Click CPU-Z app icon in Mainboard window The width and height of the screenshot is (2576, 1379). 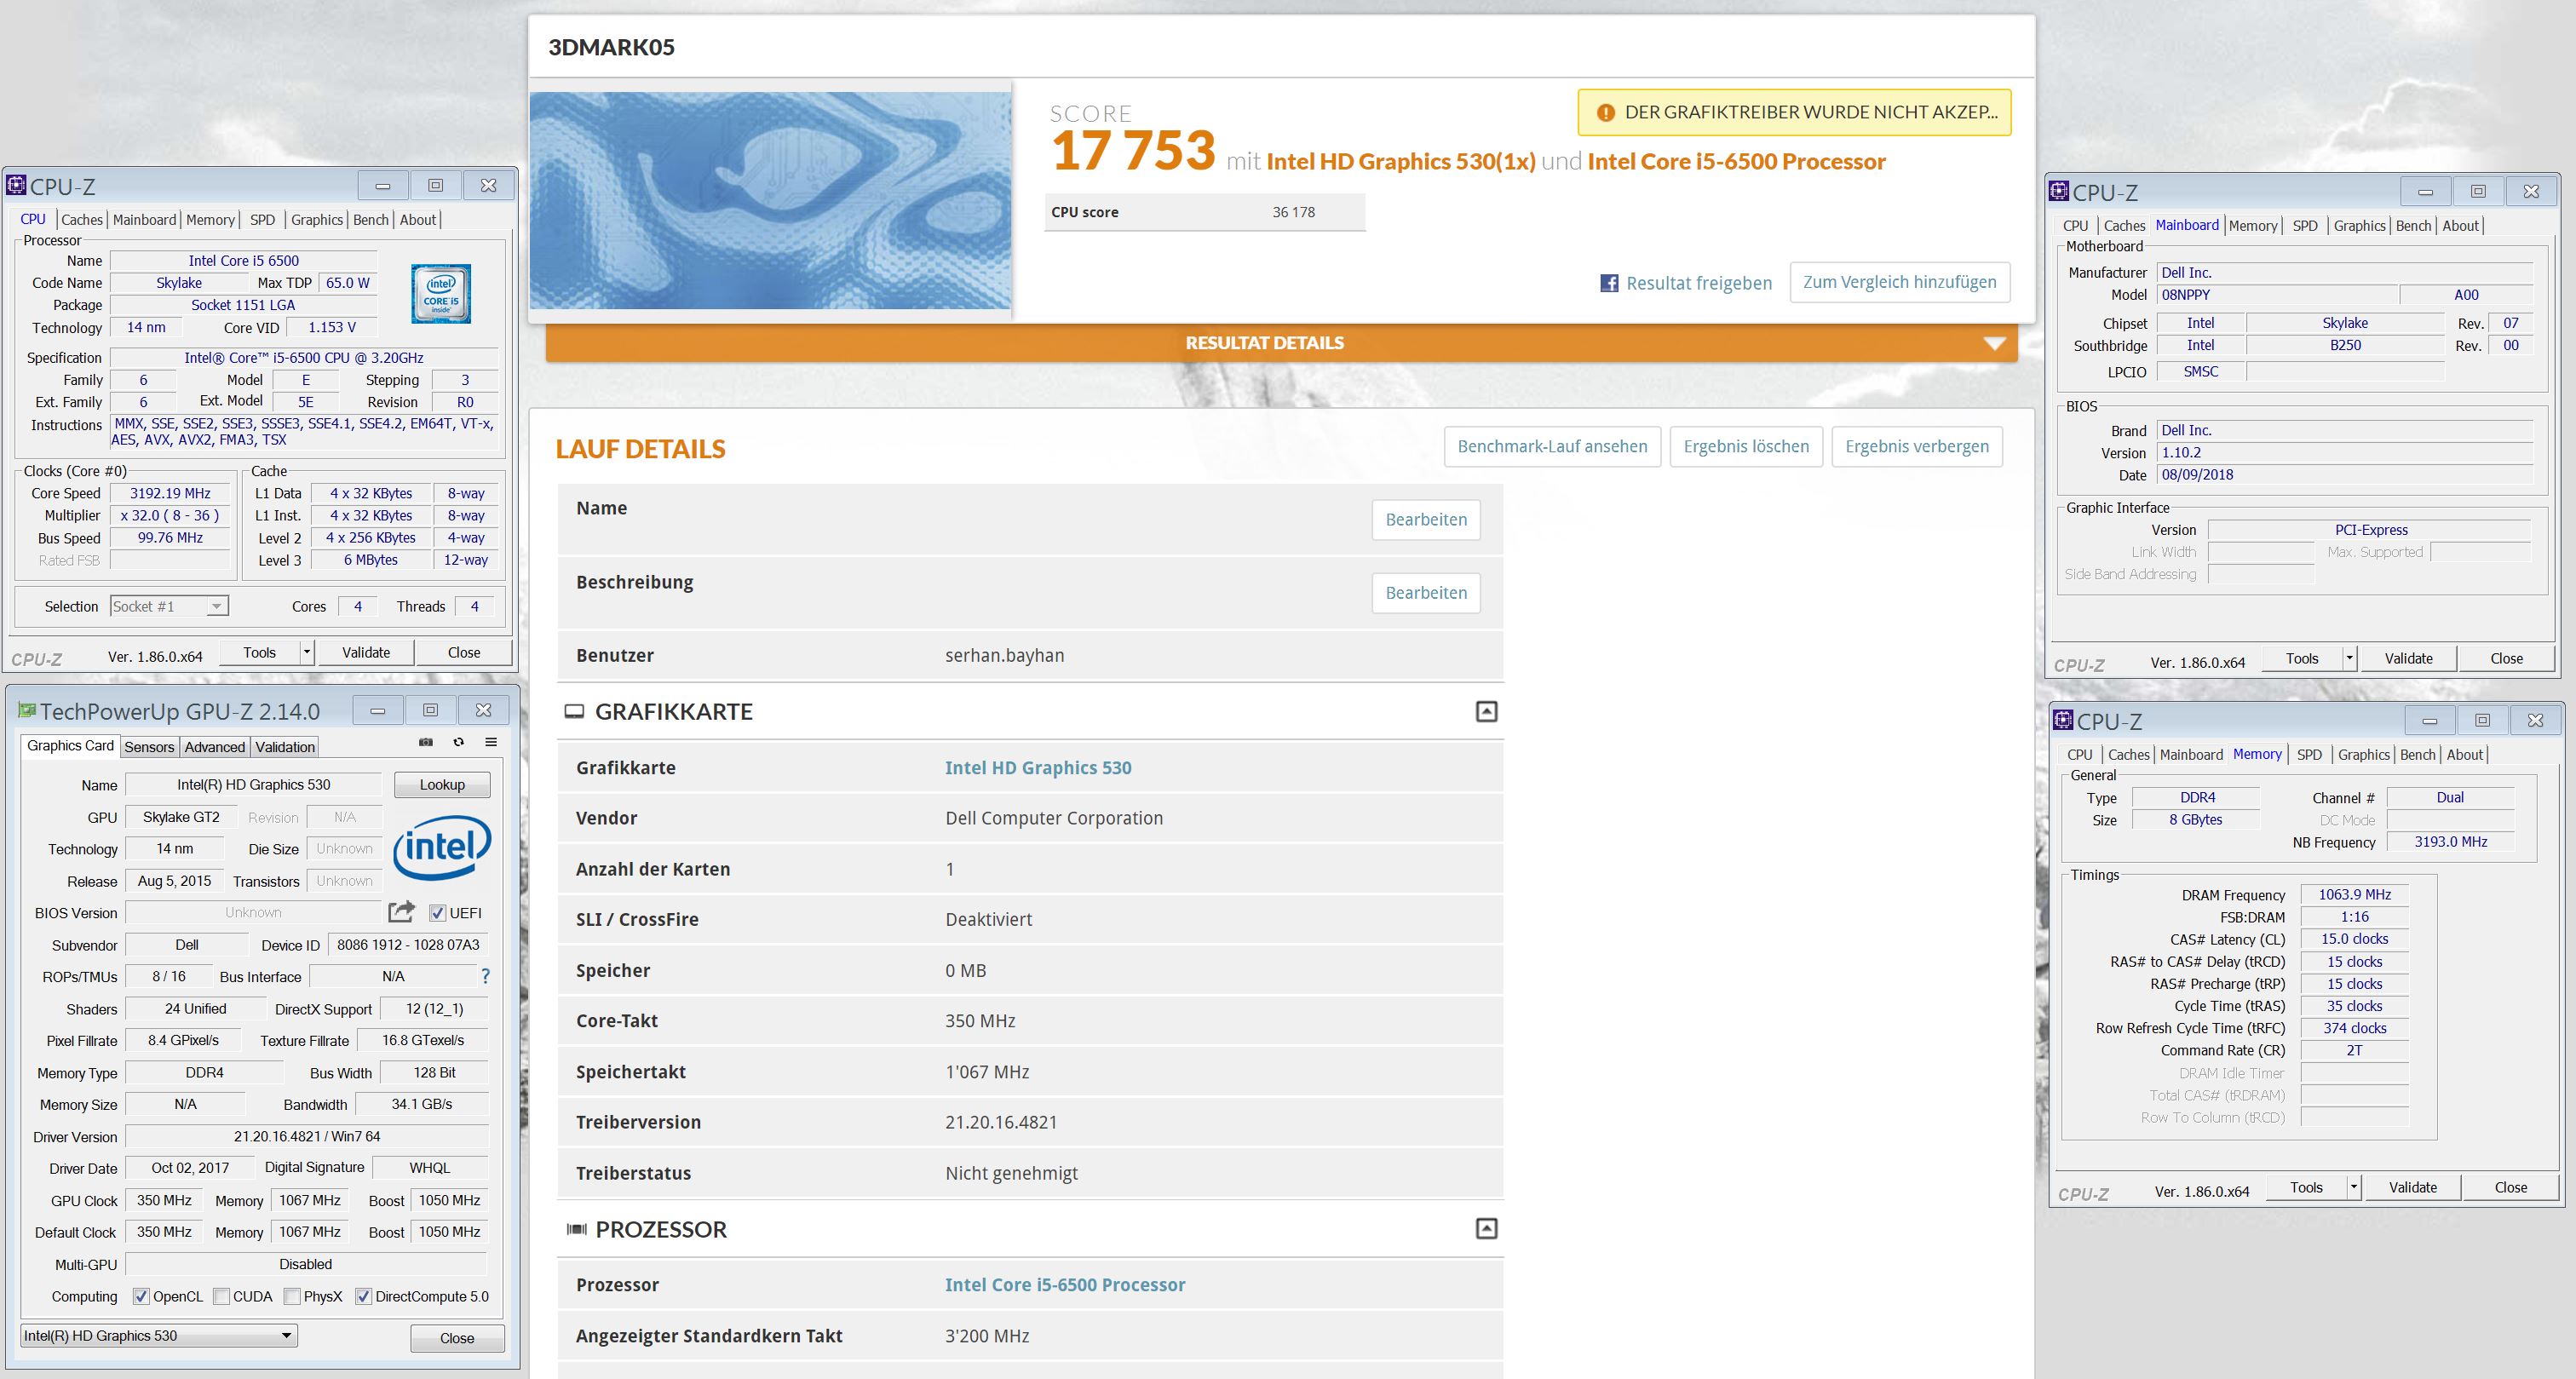click(2059, 191)
